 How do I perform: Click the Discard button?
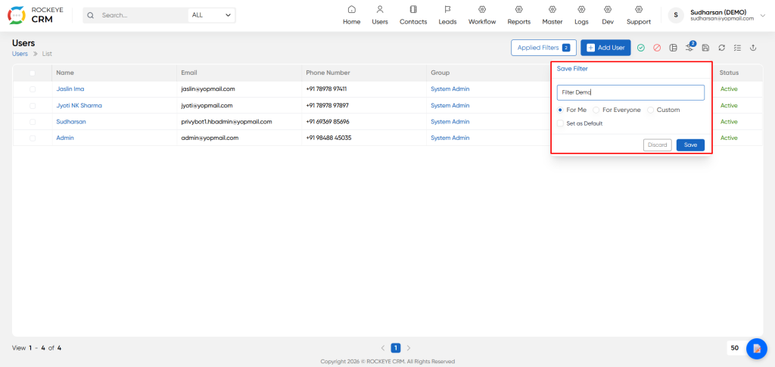click(x=658, y=145)
